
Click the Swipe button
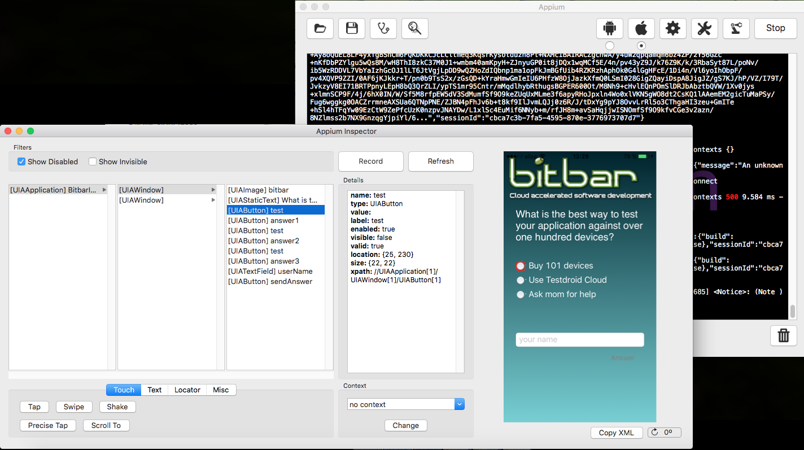(74, 407)
